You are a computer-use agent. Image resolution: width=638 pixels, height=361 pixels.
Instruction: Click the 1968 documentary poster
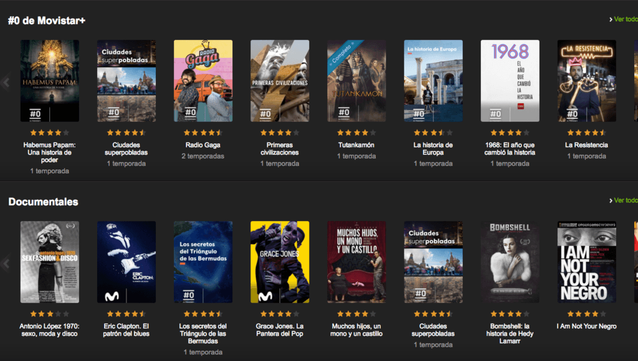tap(510, 81)
